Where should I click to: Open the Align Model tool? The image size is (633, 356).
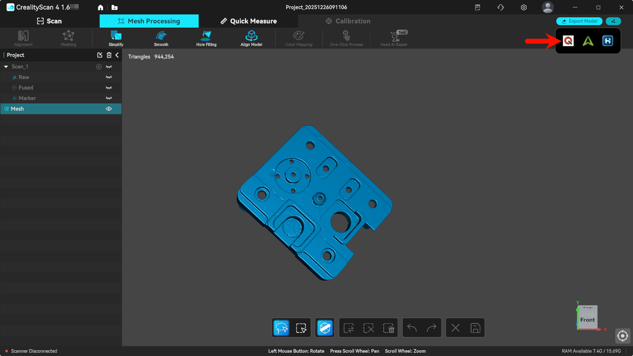click(x=251, y=38)
